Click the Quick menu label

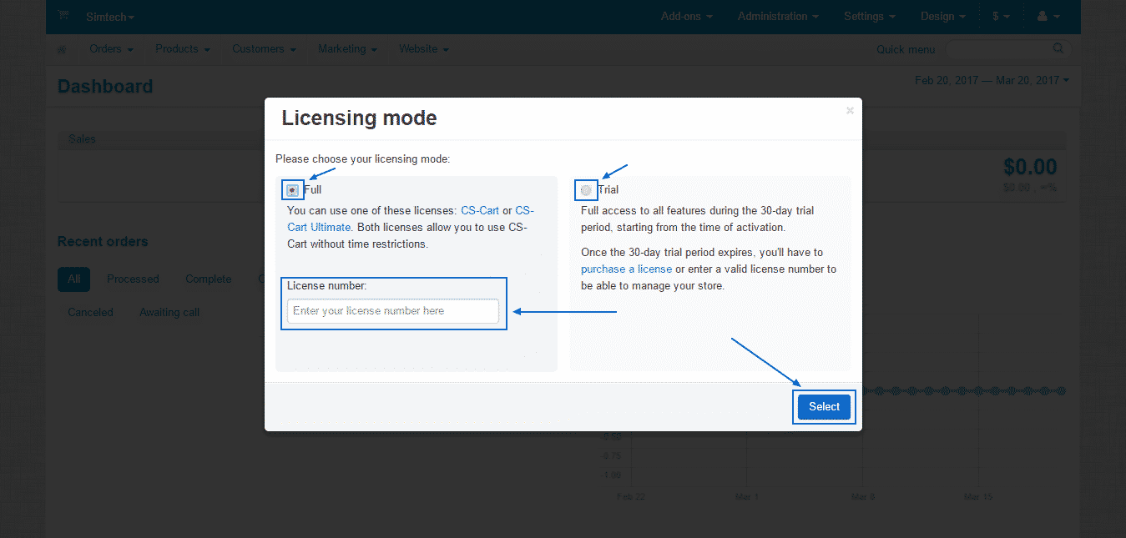[x=905, y=49]
